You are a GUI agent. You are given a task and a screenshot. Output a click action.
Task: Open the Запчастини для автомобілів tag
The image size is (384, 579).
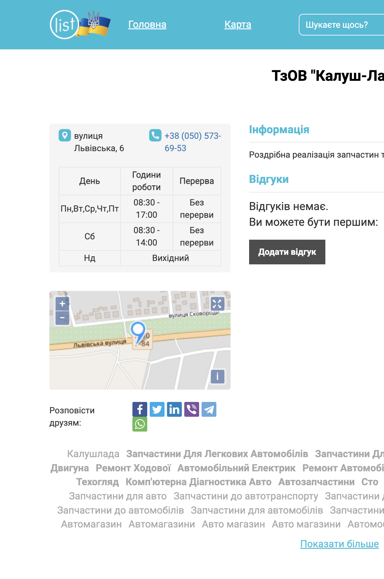tap(257, 510)
